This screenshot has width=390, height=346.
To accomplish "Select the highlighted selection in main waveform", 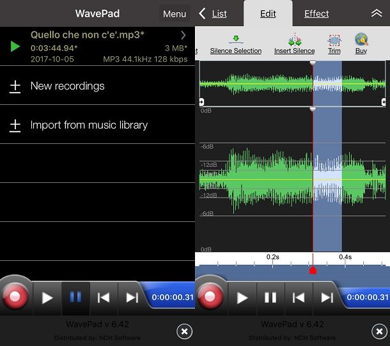I will [327, 180].
